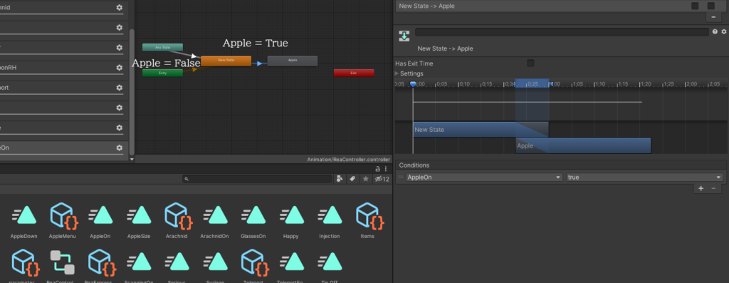Lock the Project panel
Screen dimensions: 729x283
[x=377, y=169]
